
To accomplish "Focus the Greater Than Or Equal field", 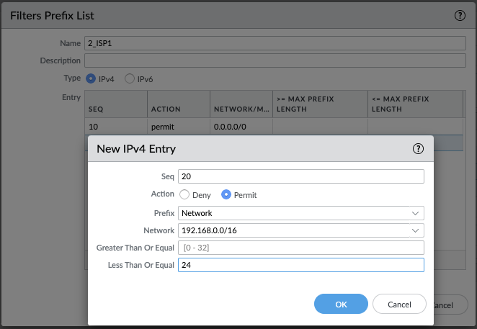I will pyautogui.click(x=300, y=248).
